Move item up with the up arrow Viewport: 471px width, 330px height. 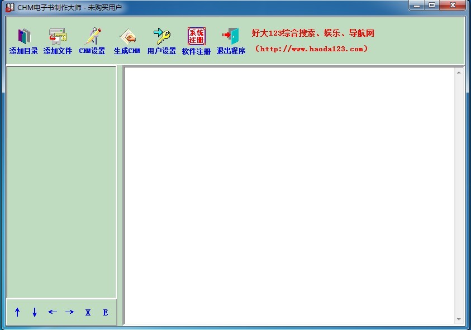click(x=17, y=312)
